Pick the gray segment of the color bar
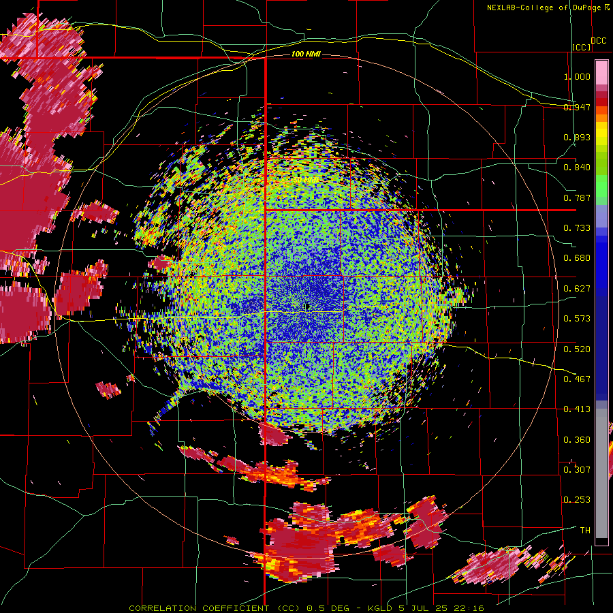613x613 pixels. click(x=601, y=473)
